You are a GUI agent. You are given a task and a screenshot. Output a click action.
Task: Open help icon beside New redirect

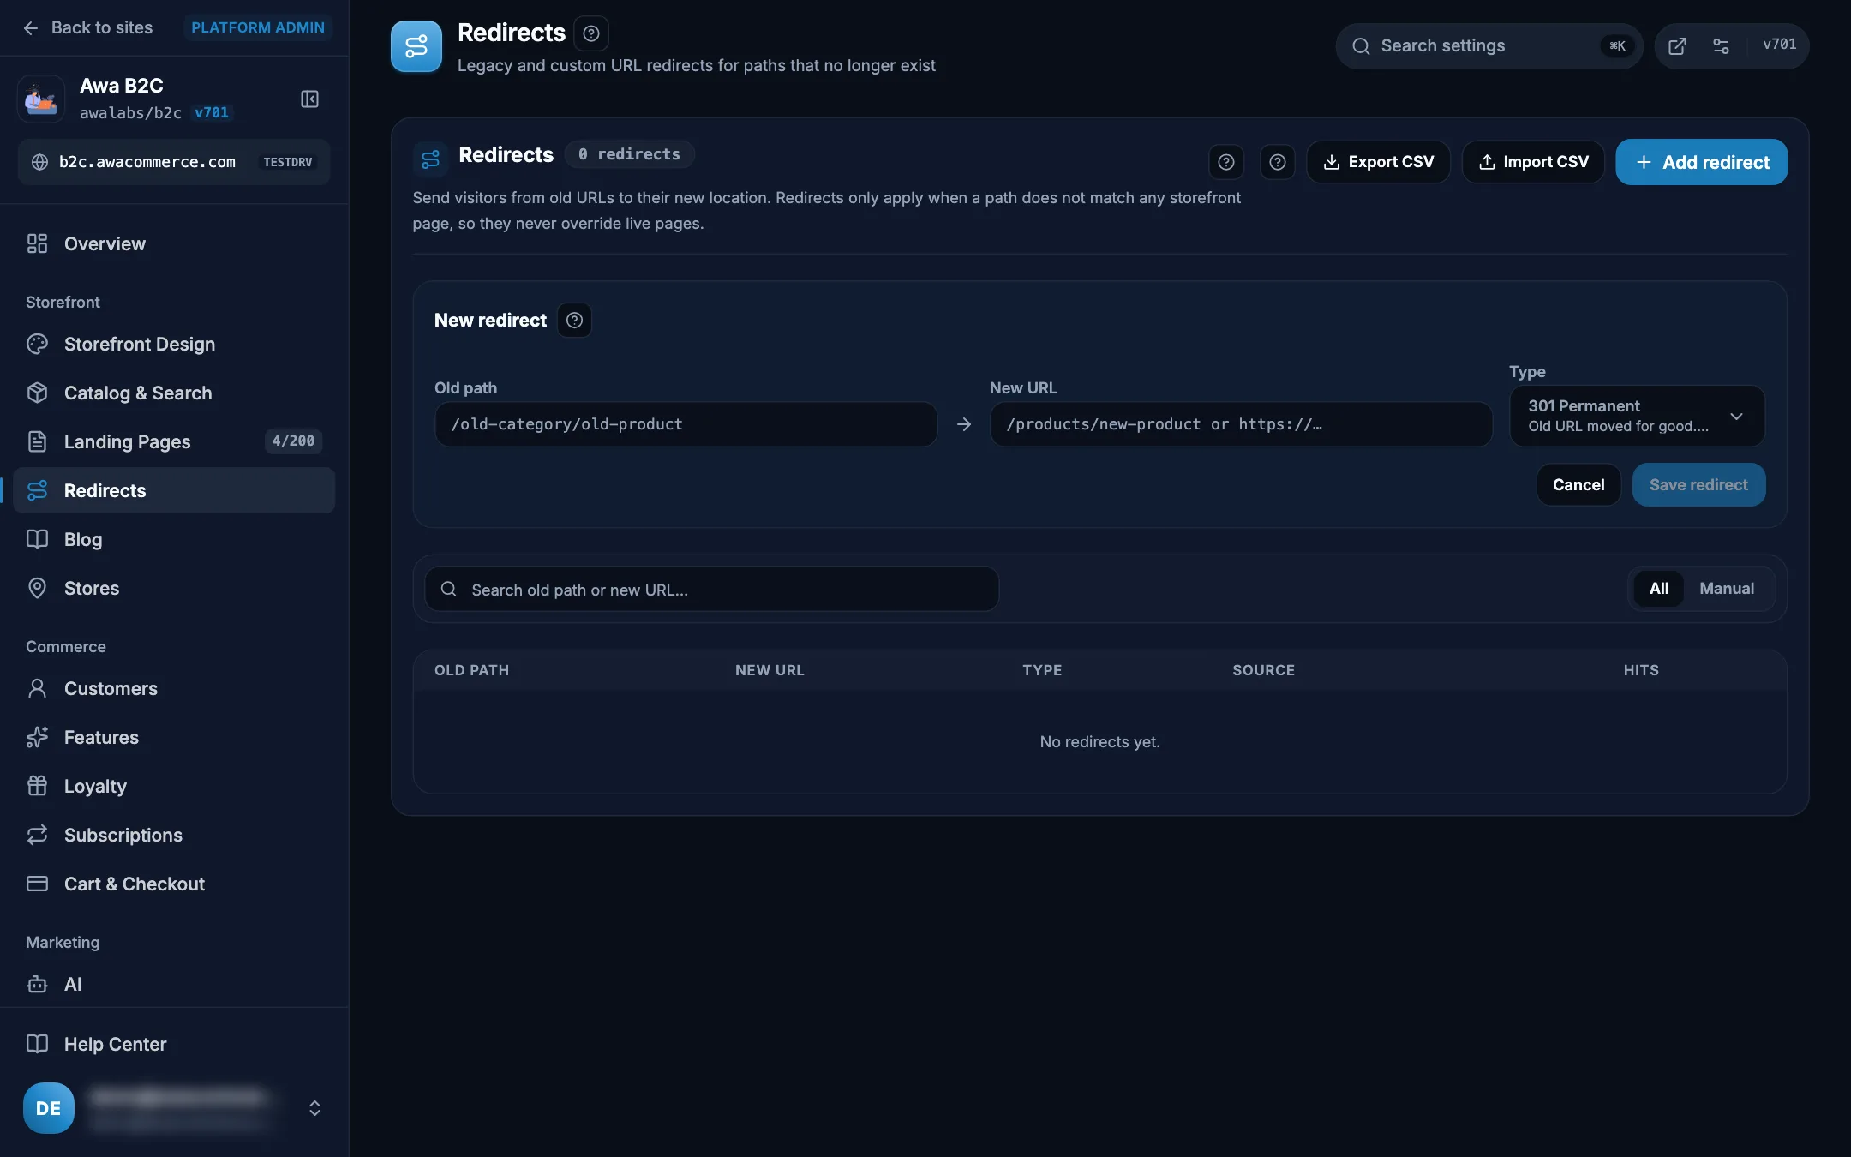[575, 320]
